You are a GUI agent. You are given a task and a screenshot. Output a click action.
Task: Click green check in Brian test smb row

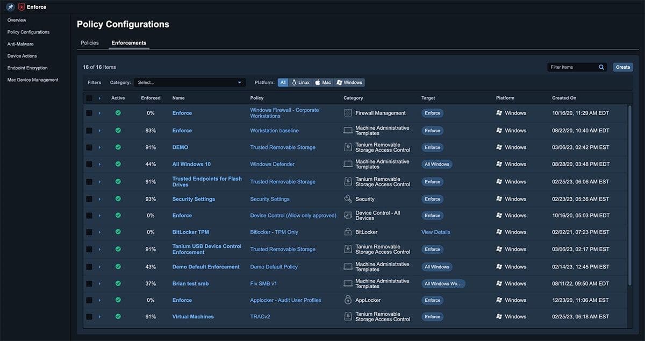pyautogui.click(x=118, y=283)
